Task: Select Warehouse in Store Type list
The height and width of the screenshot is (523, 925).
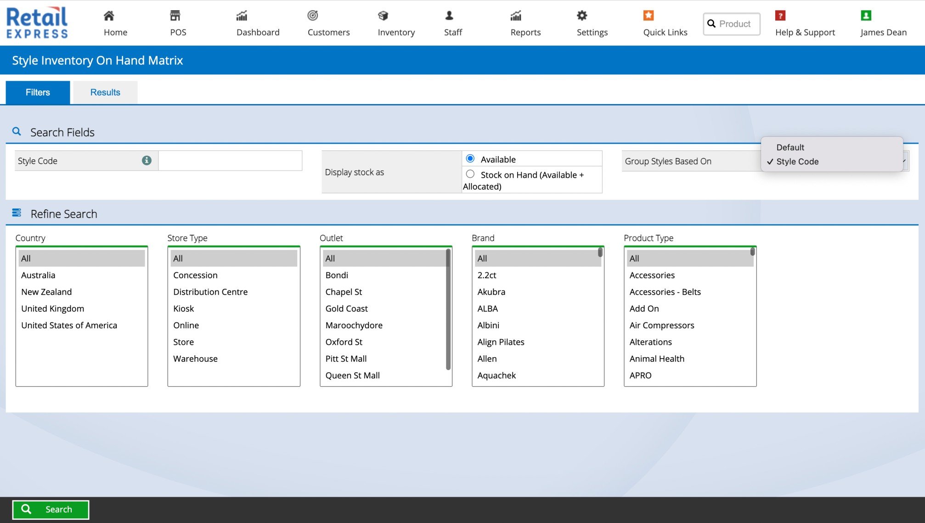Action: pyautogui.click(x=195, y=359)
